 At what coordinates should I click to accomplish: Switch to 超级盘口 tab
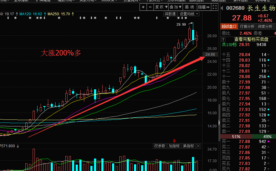tap(229, 27)
